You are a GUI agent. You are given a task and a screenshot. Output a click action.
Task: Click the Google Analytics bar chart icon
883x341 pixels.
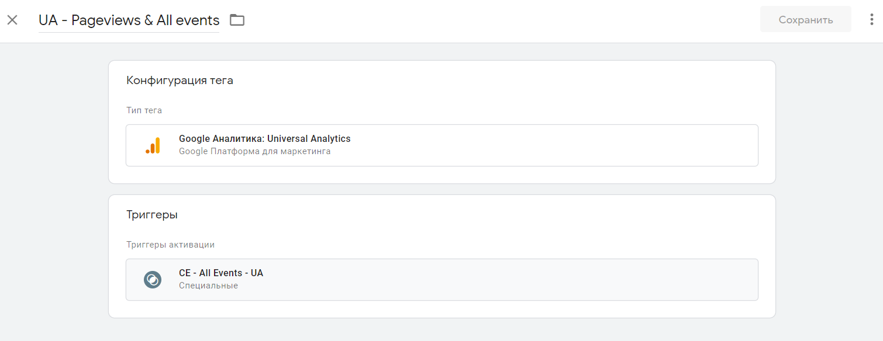[153, 145]
